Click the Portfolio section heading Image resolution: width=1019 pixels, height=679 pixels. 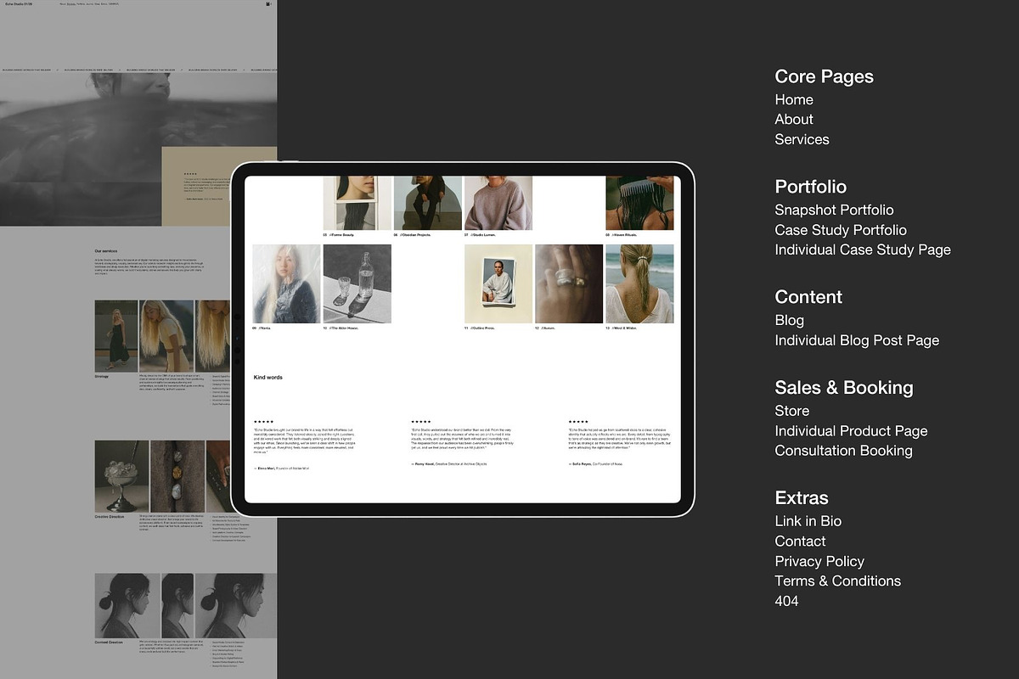pyautogui.click(x=810, y=187)
